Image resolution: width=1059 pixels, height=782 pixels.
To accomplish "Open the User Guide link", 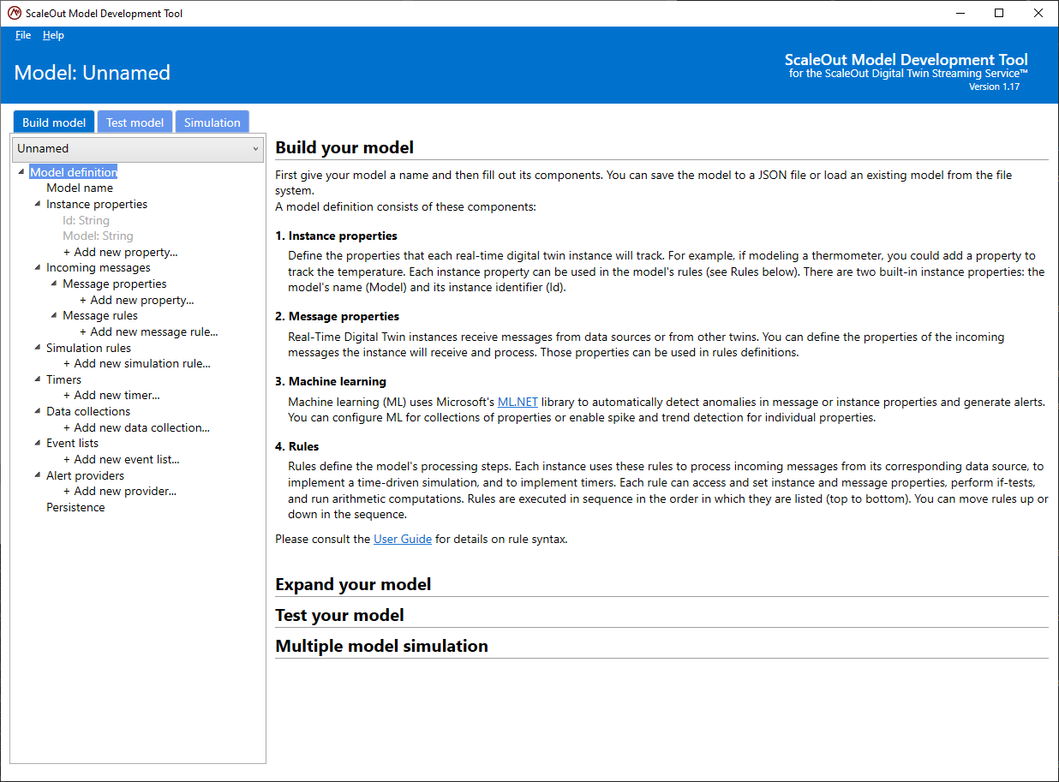I will pyautogui.click(x=403, y=539).
